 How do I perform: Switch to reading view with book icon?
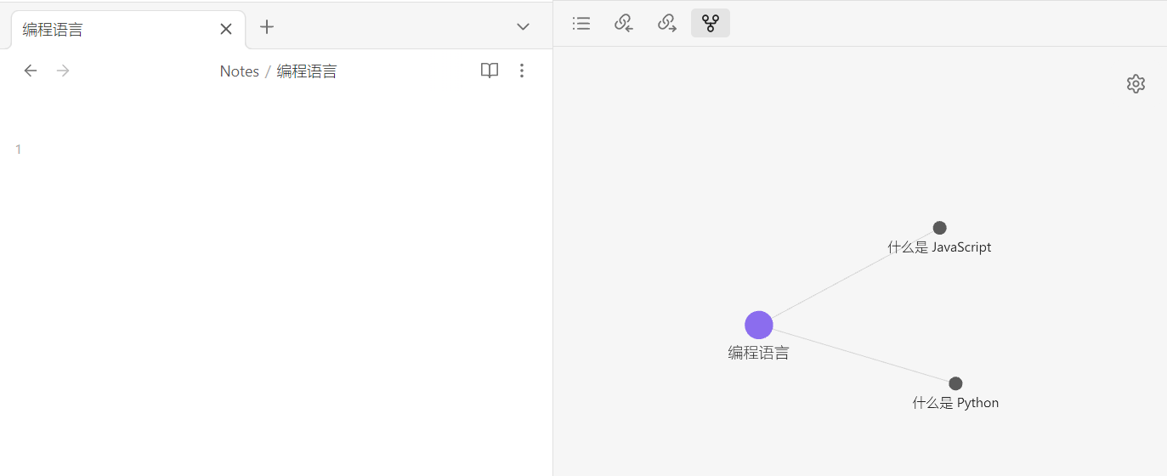point(490,71)
